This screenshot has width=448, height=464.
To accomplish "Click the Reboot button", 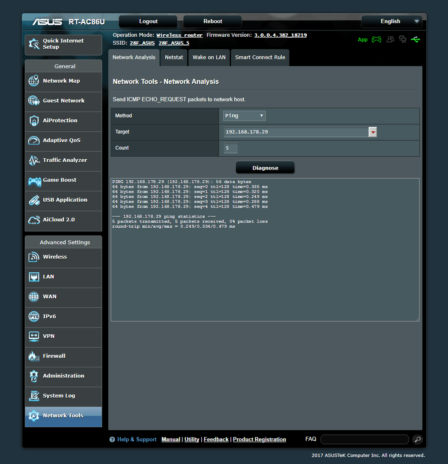I will (x=212, y=21).
